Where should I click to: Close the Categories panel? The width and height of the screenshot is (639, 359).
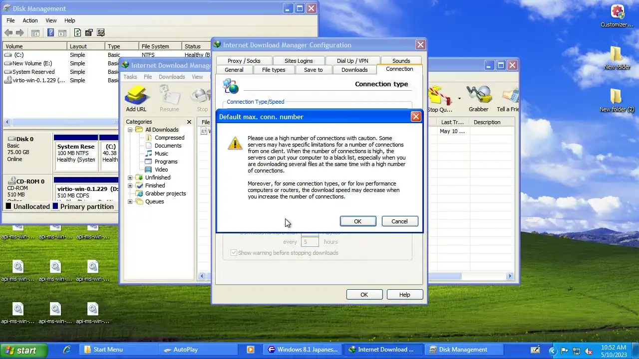tap(189, 122)
